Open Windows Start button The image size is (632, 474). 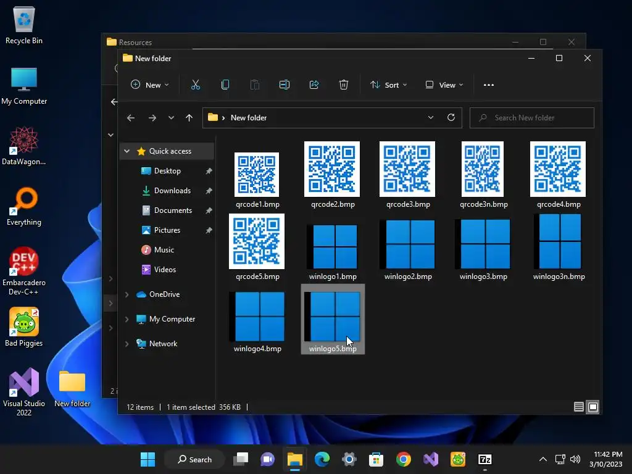(x=148, y=459)
